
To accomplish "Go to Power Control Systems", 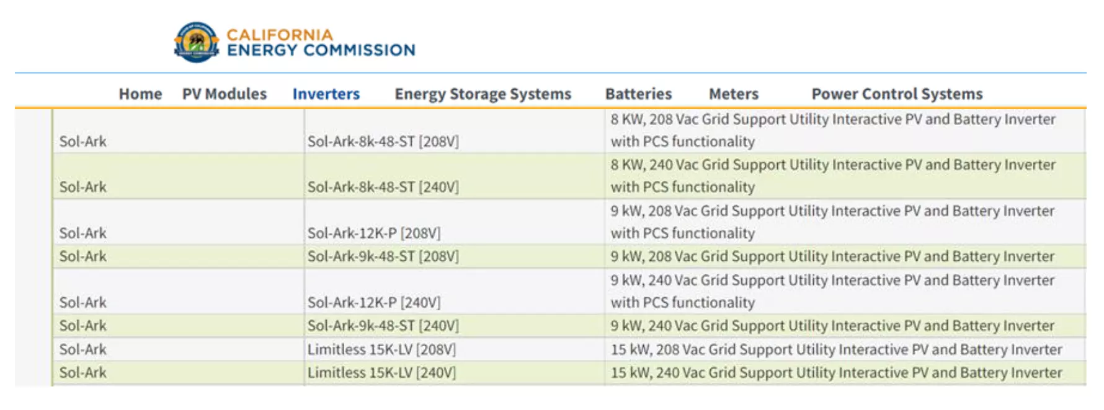I will [x=897, y=94].
